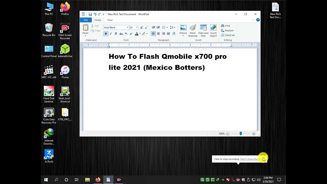Open Customize Quick Access Toolbar arrow

click(103, 15)
